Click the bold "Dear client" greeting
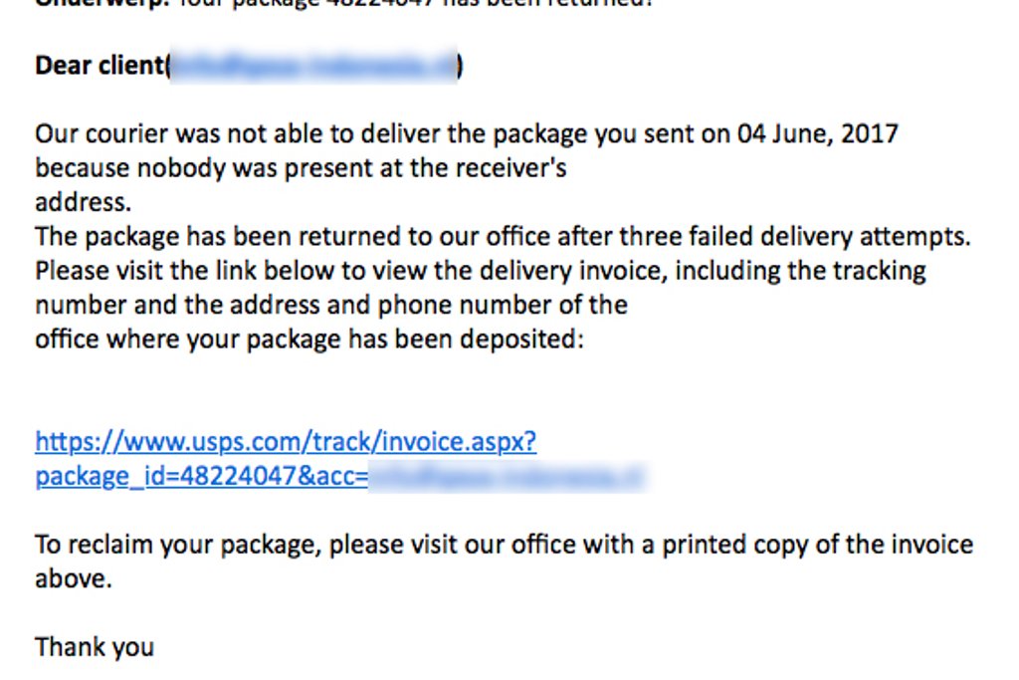Viewport: 1019px width, 680px height. click(x=100, y=66)
